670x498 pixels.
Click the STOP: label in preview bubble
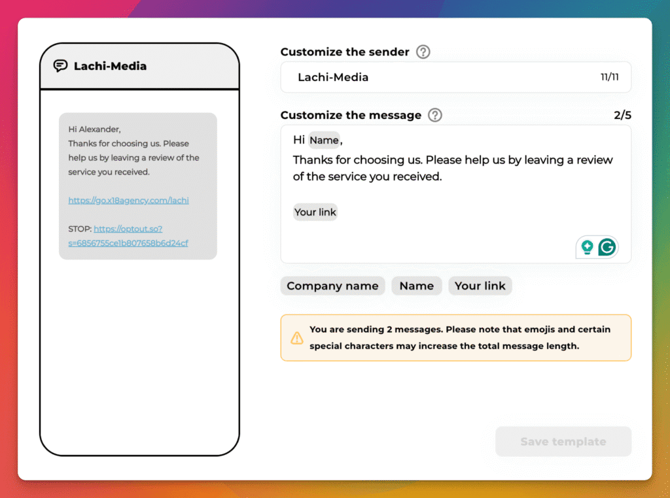pos(80,229)
